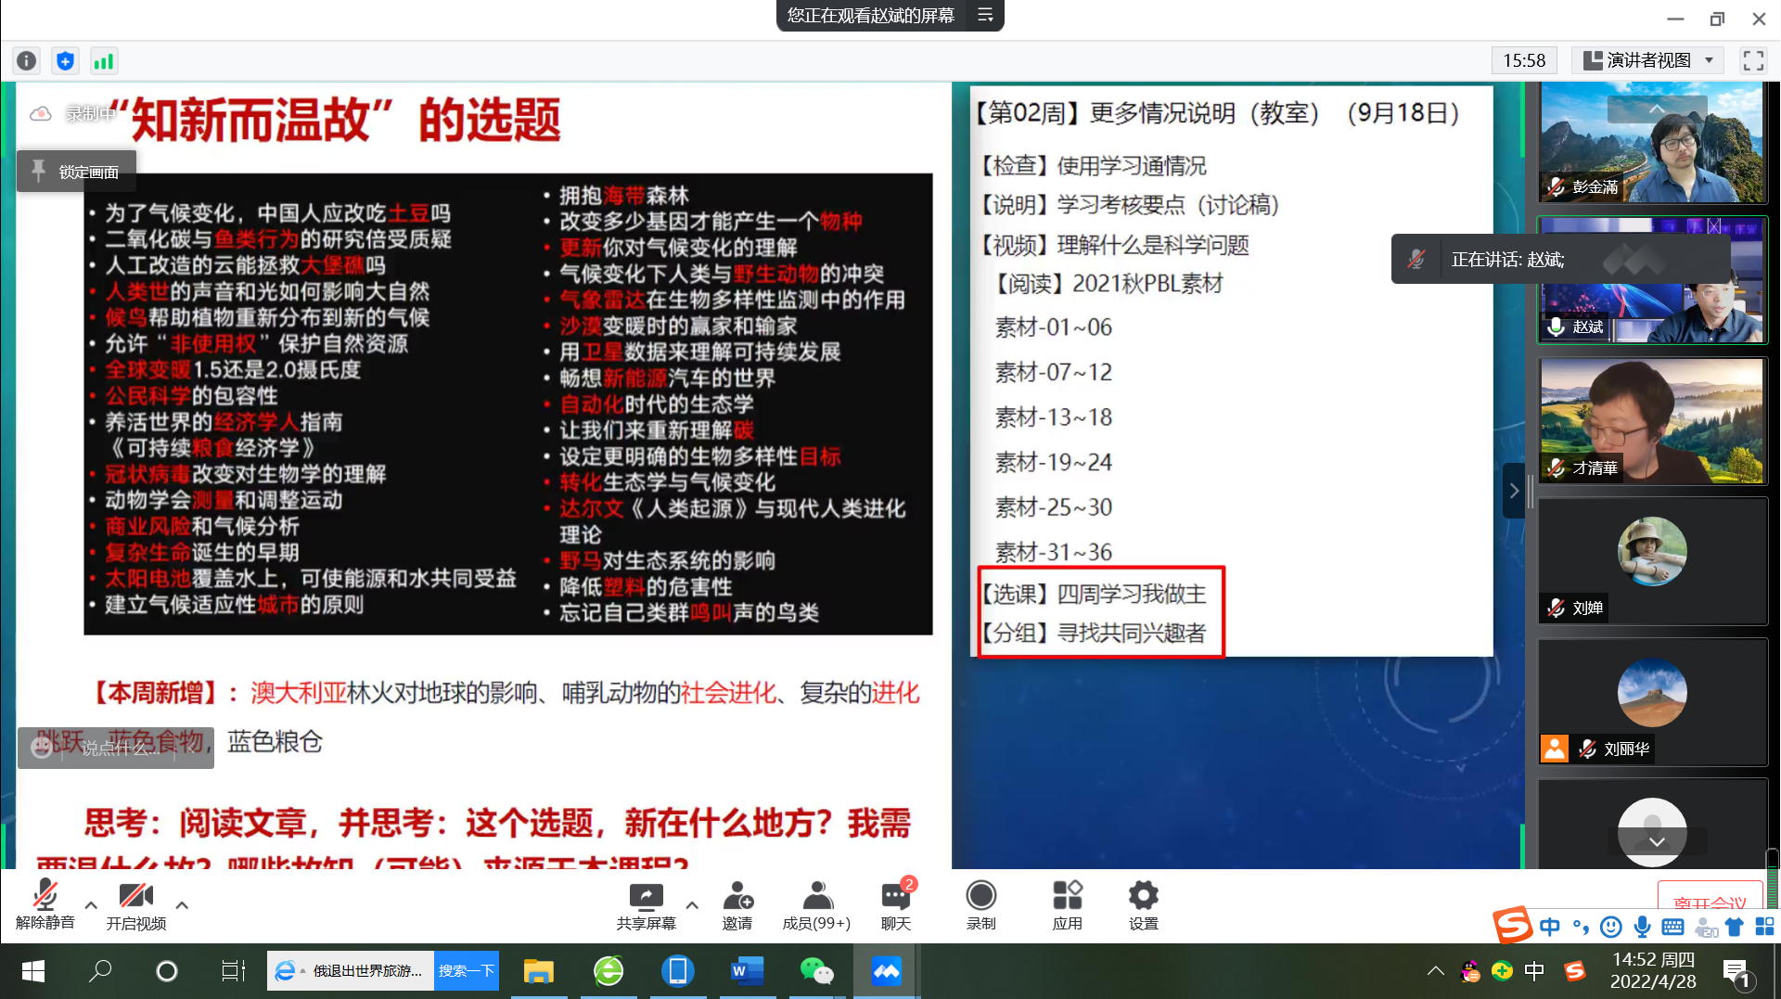Open the 演讲者视图 layout dropdown
This screenshot has height=999, width=1781.
(1647, 59)
